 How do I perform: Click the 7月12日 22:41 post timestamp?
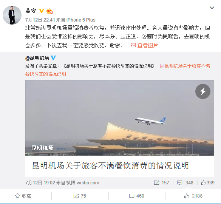click(x=40, y=20)
